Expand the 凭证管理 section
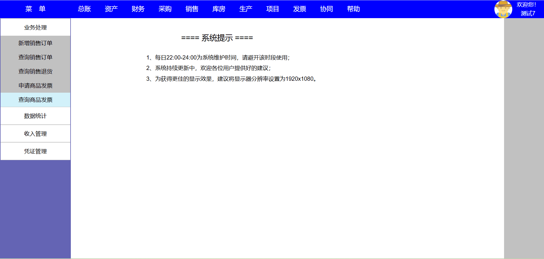Screen dimensions: 544x259 (35, 151)
